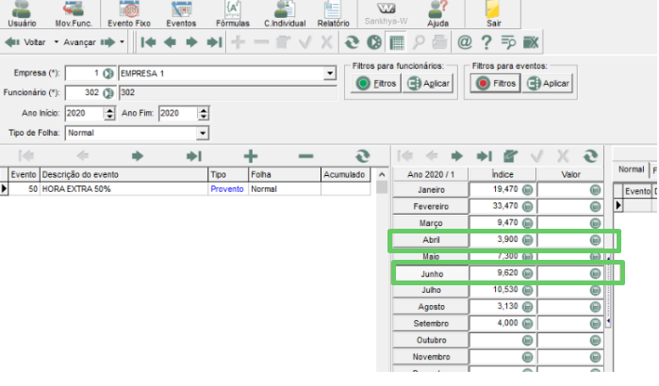Image resolution: width=659 pixels, height=386 pixels.
Task: Open C.Individual toolbar icon
Action: point(285,14)
